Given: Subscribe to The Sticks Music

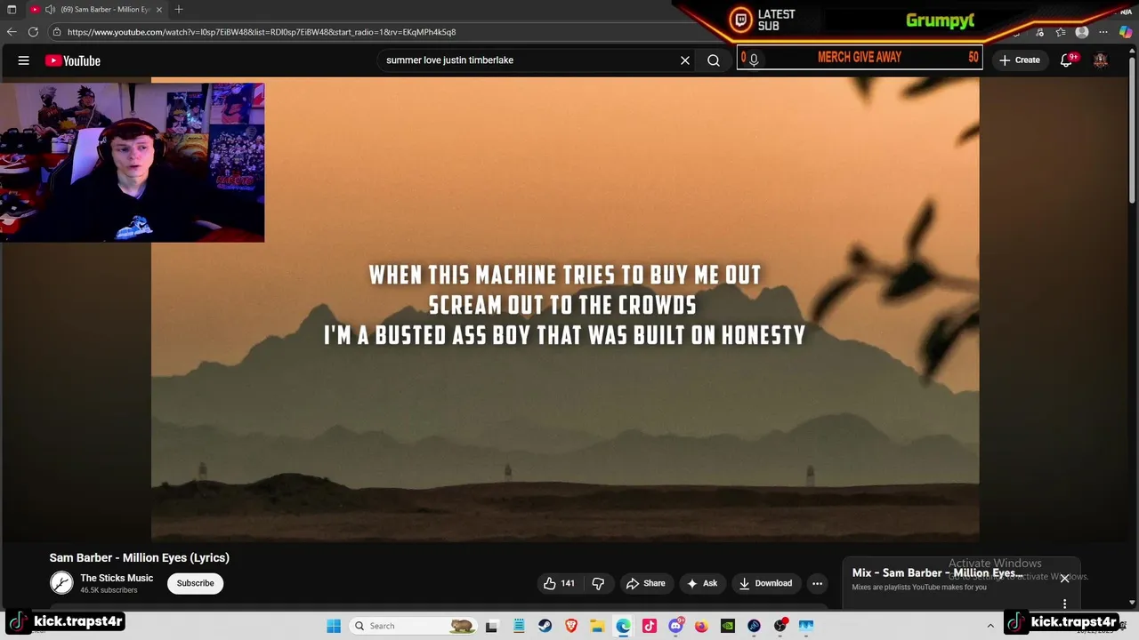Looking at the screenshot, I should tap(195, 583).
